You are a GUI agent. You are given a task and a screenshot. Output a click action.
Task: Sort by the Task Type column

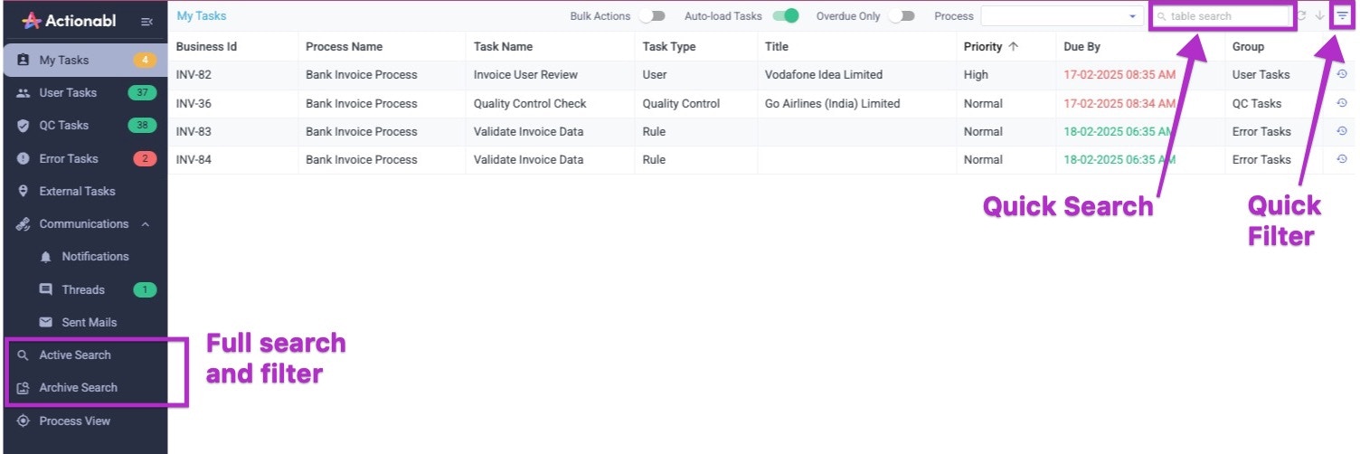[669, 46]
